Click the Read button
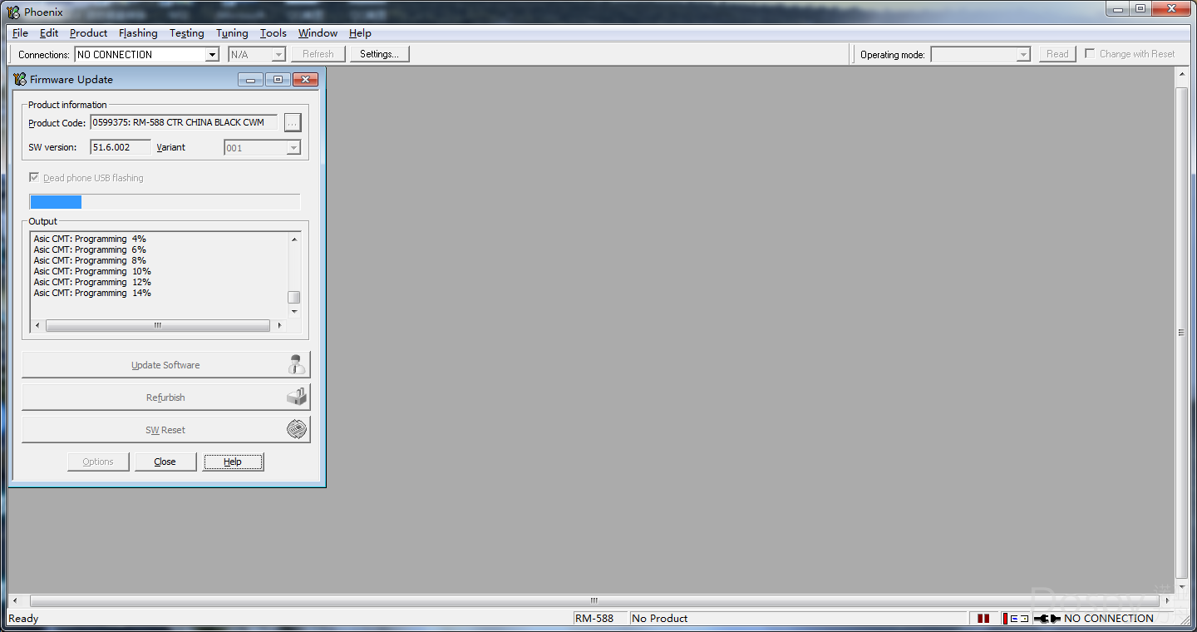This screenshot has width=1197, height=632. [1057, 54]
